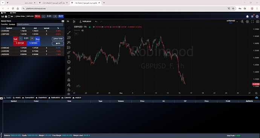Open the user profile icon
This screenshot has width=260, height=138.
[257, 16]
